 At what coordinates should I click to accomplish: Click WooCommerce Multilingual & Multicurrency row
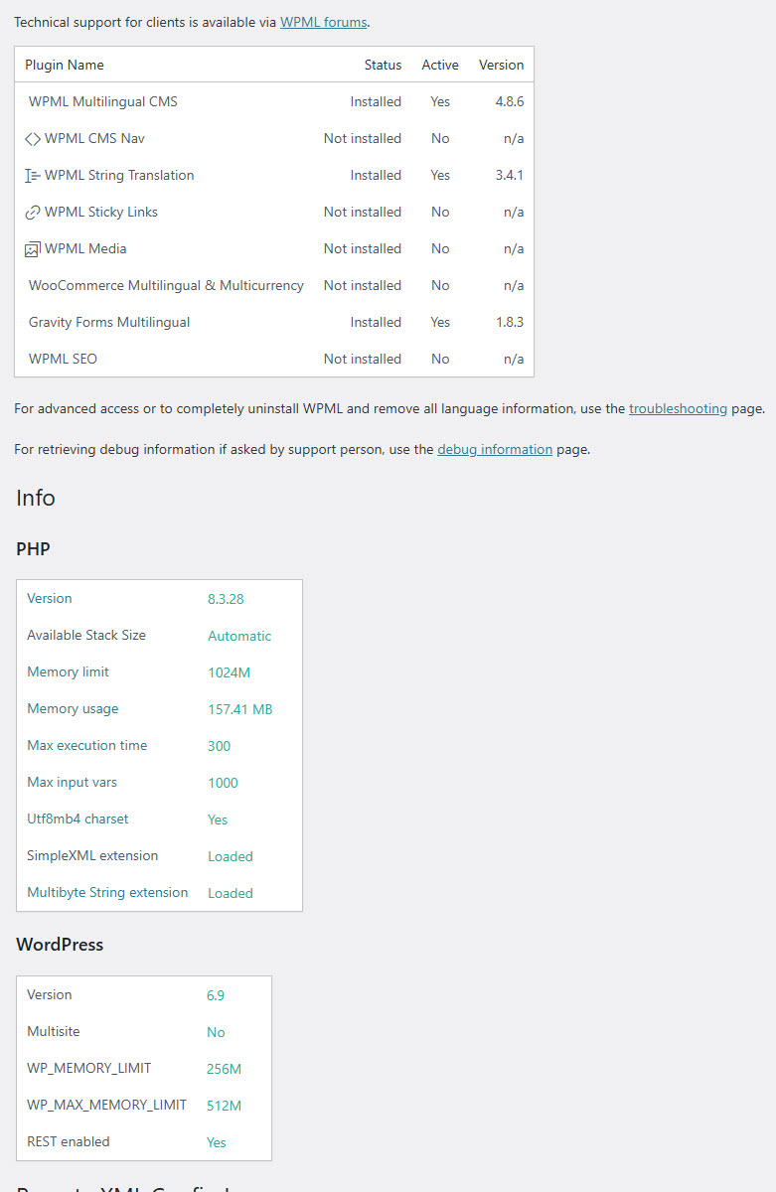(166, 285)
